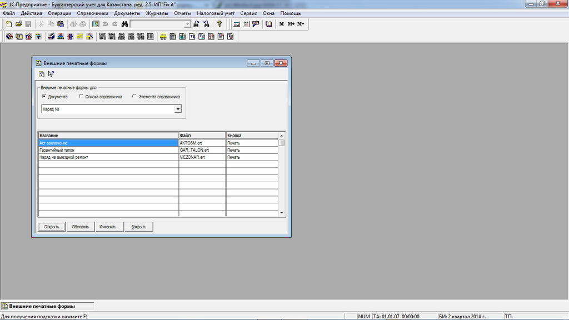Click the Save diskette toolbar icon
The width and height of the screenshot is (569, 320).
tap(28, 24)
